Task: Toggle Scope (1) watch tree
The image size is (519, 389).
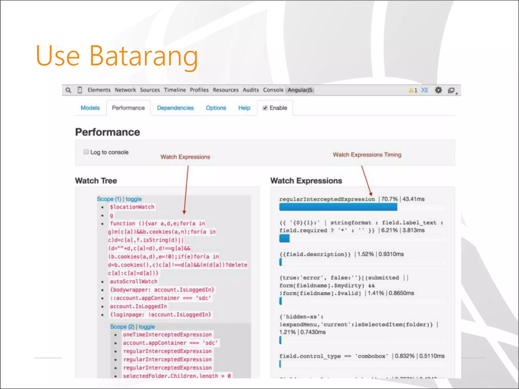Action: point(134,199)
